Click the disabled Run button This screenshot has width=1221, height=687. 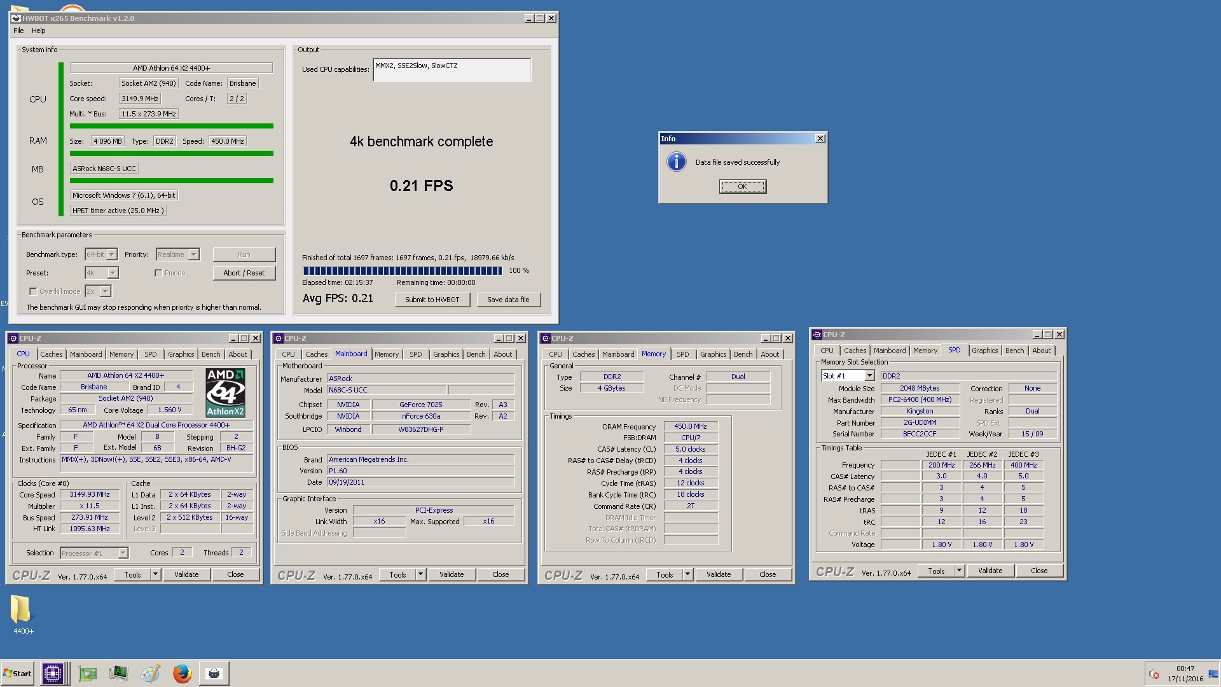[x=244, y=254]
